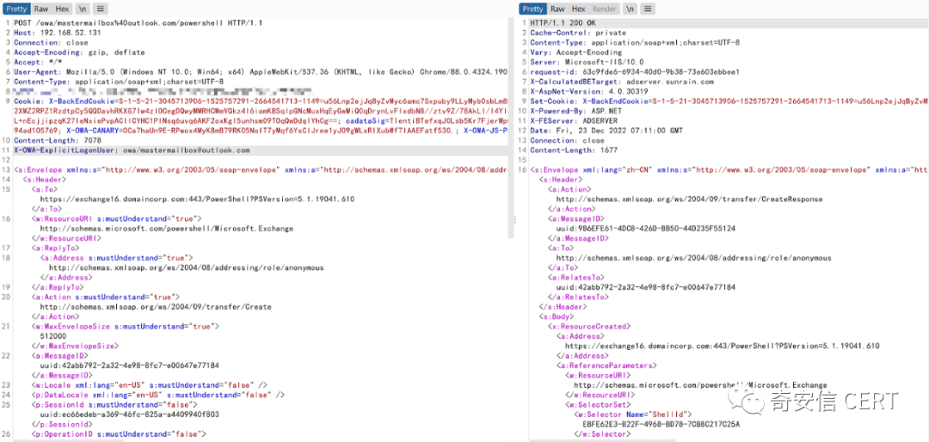Click the Cache-Control: private header
Viewport: 929px width, 442px height.
pyautogui.click(x=578, y=33)
